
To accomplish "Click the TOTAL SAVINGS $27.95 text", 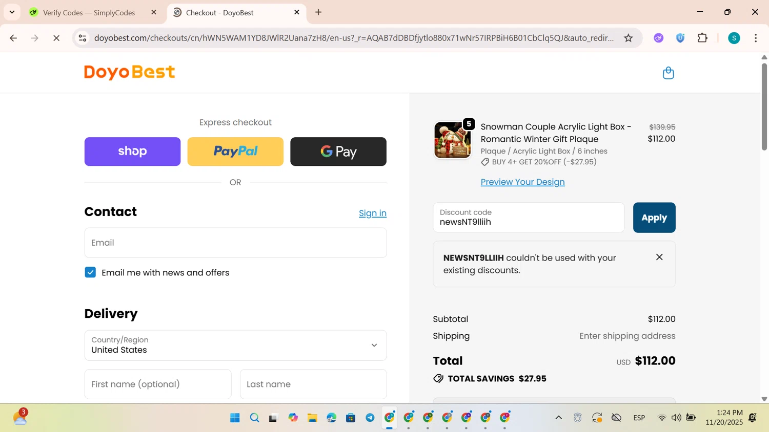I will pos(497,379).
